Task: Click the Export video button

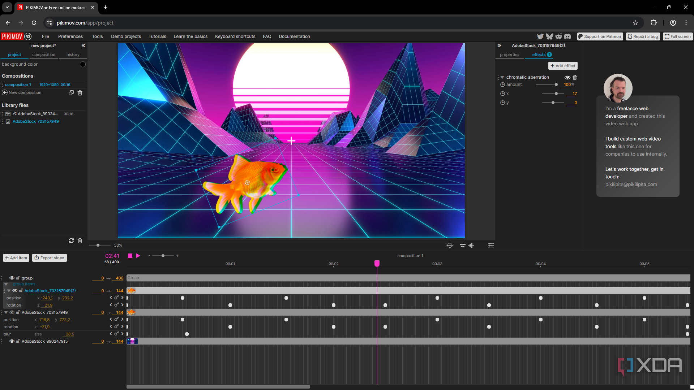Action: (50, 258)
